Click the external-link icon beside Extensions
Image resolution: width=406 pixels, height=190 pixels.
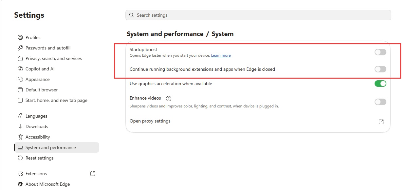(x=93, y=174)
